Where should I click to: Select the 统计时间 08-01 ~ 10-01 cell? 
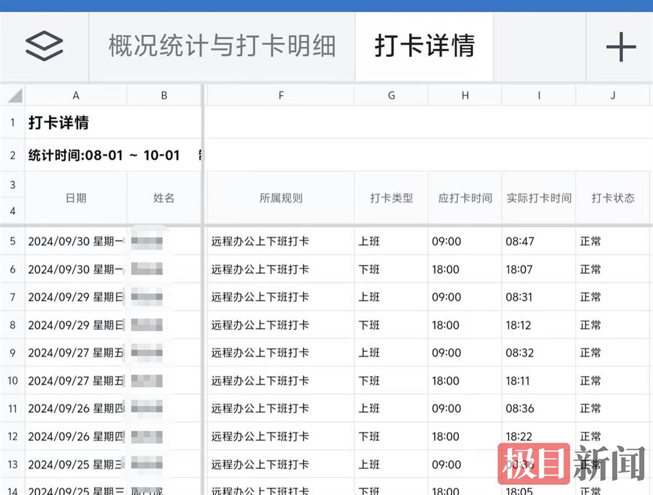[x=104, y=155]
